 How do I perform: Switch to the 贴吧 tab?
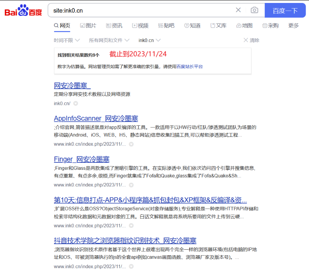click(166, 26)
